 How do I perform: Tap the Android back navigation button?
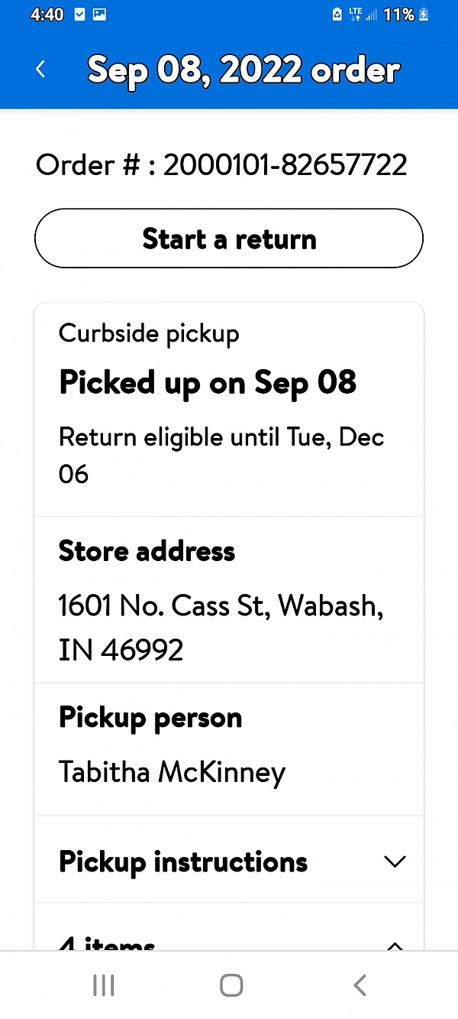[359, 985]
